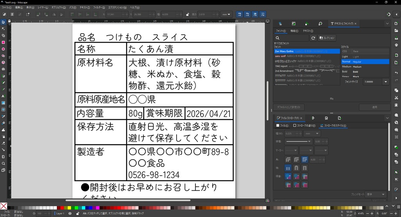Switch to the ストロークの塗り(P) tab
The width and height of the screenshot is (401, 217).
[304, 126]
